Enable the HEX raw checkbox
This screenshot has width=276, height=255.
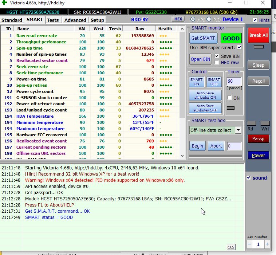tap(217, 62)
